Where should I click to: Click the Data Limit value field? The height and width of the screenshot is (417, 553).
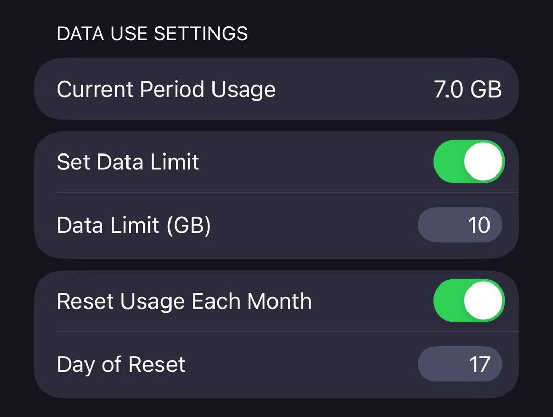pos(460,225)
